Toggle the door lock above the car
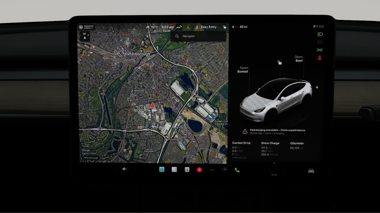Screen dimensions: 380x213 [279, 63]
